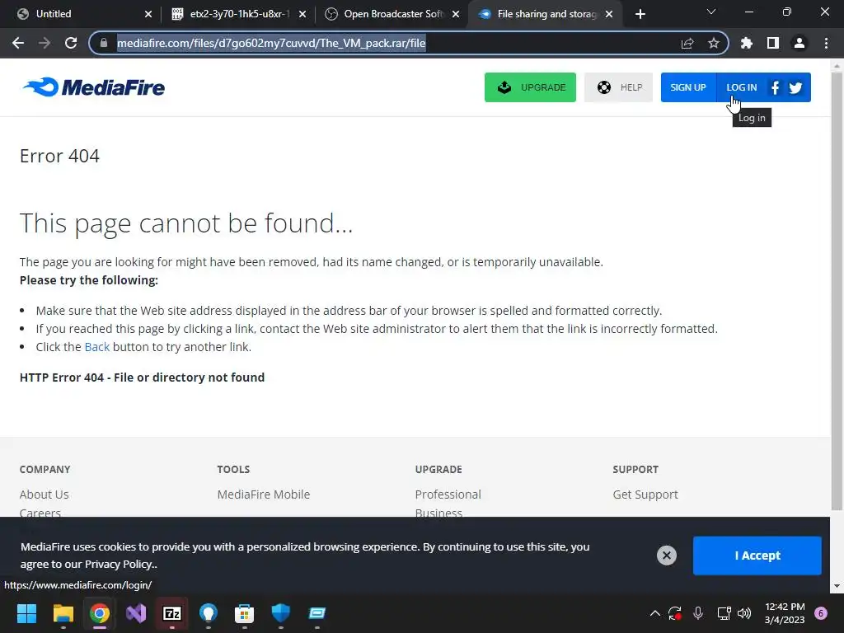Open Windows Security shield icon
This screenshot has width=844, height=633.
pyautogui.click(x=281, y=613)
